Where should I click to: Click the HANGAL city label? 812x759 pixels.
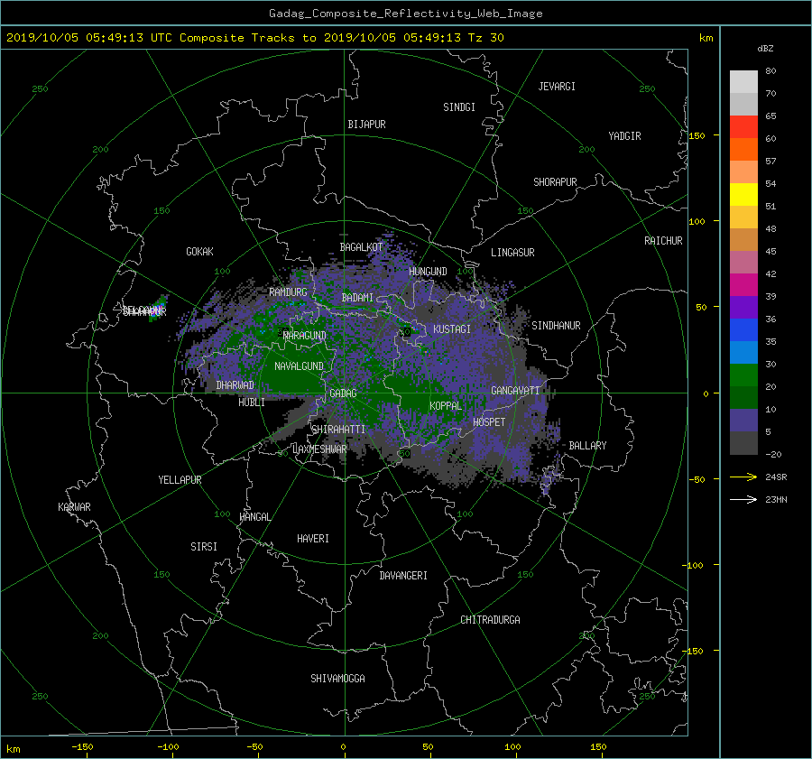[254, 517]
